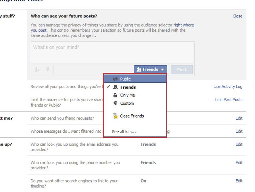The image size is (255, 192).
Task: Pick Custom from the audience menu
Action: click(135, 103)
